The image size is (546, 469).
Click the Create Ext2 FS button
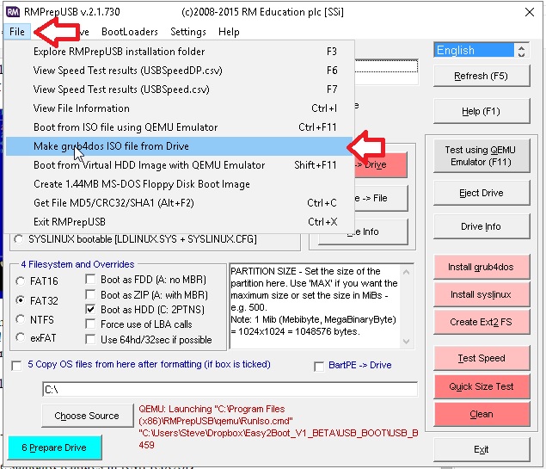click(482, 322)
